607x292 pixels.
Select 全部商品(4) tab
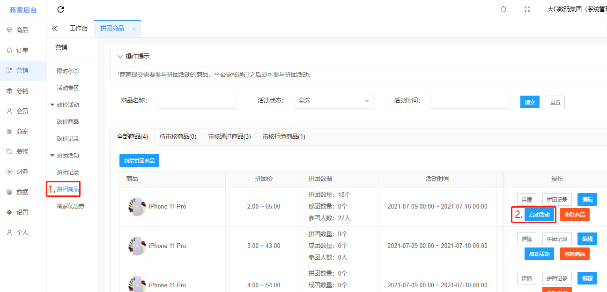[x=132, y=137]
